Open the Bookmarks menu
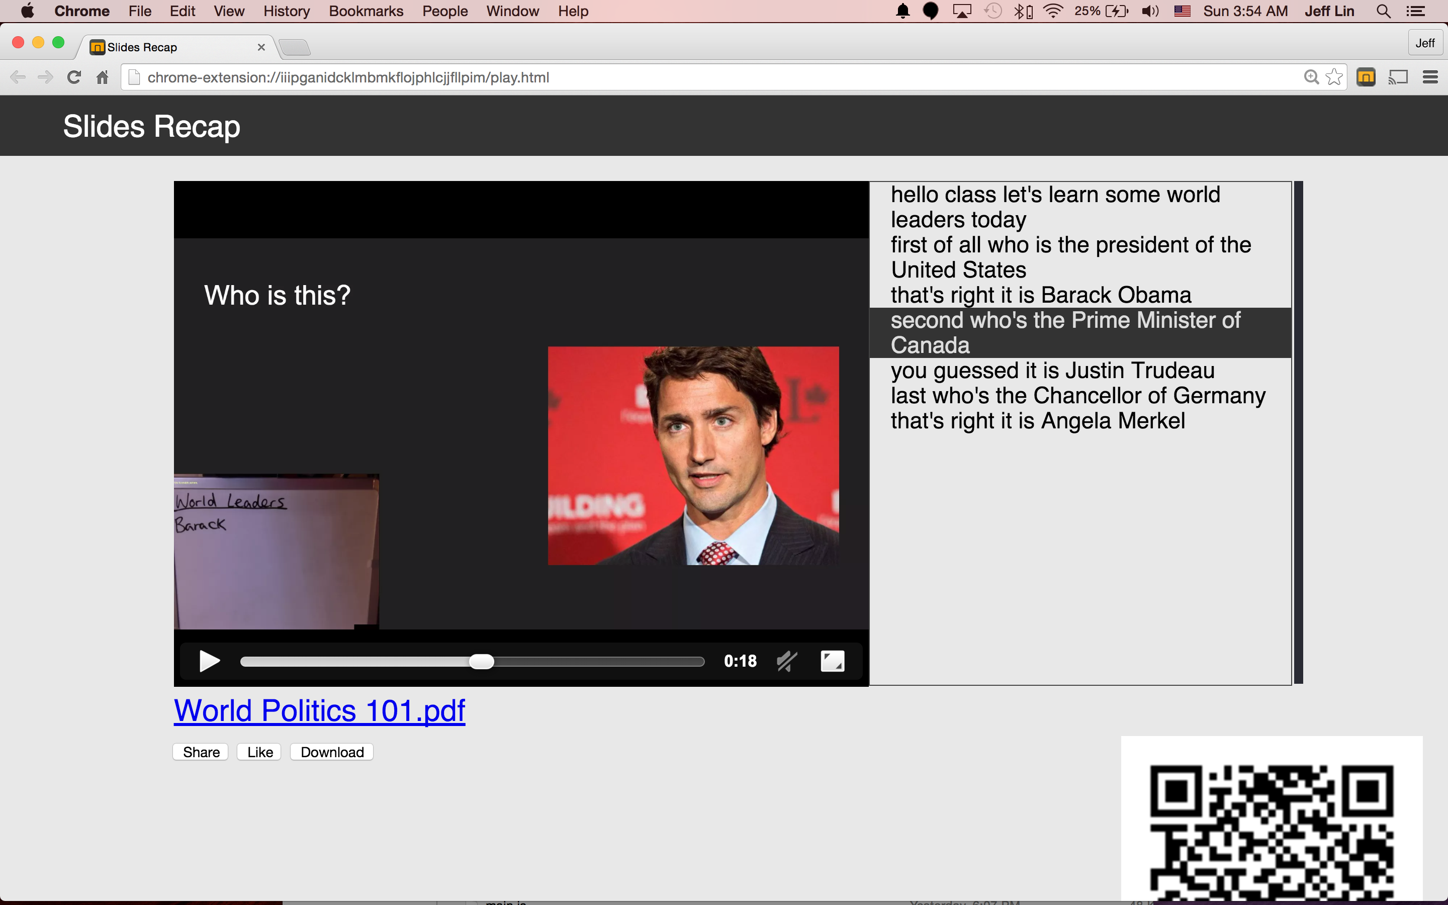Image resolution: width=1448 pixels, height=905 pixels. coord(366,11)
